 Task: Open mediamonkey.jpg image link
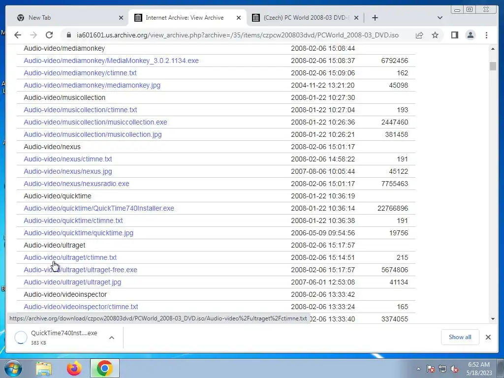click(x=92, y=85)
